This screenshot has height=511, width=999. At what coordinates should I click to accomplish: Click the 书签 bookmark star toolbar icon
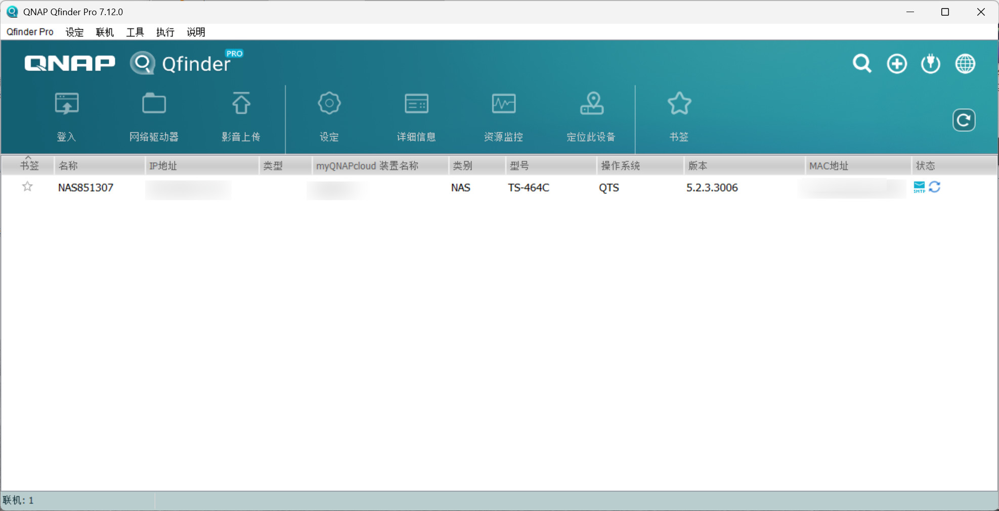(x=679, y=104)
